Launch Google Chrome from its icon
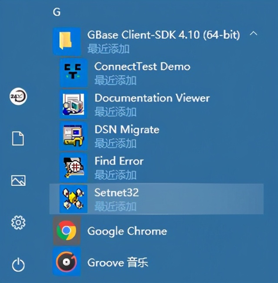This screenshot has width=278, height=283. [x=66, y=231]
